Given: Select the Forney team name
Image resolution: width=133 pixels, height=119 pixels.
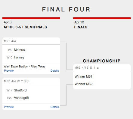Looking at the screenshot, I should [19, 57].
